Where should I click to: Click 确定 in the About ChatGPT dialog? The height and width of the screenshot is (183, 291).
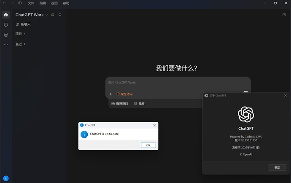point(277,167)
